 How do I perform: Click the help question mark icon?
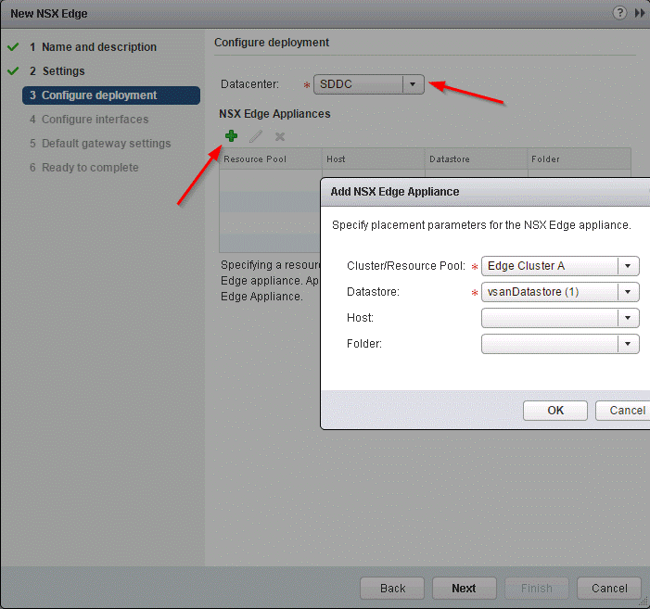619,13
